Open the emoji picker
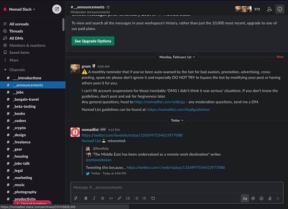This screenshot has height=209, width=288. [262, 198]
